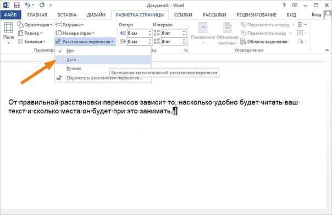This screenshot has height=215, width=332.
Task: Click the spacing before field 0 пт
Action: point(171,33)
